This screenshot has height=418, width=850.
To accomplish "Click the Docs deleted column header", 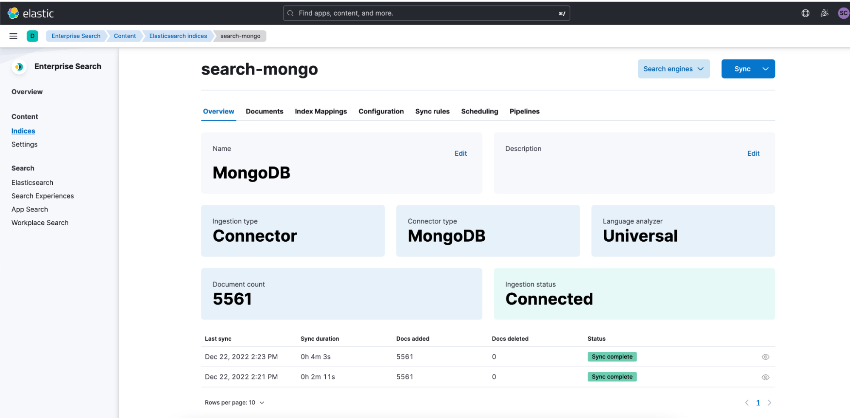I will 510,339.
